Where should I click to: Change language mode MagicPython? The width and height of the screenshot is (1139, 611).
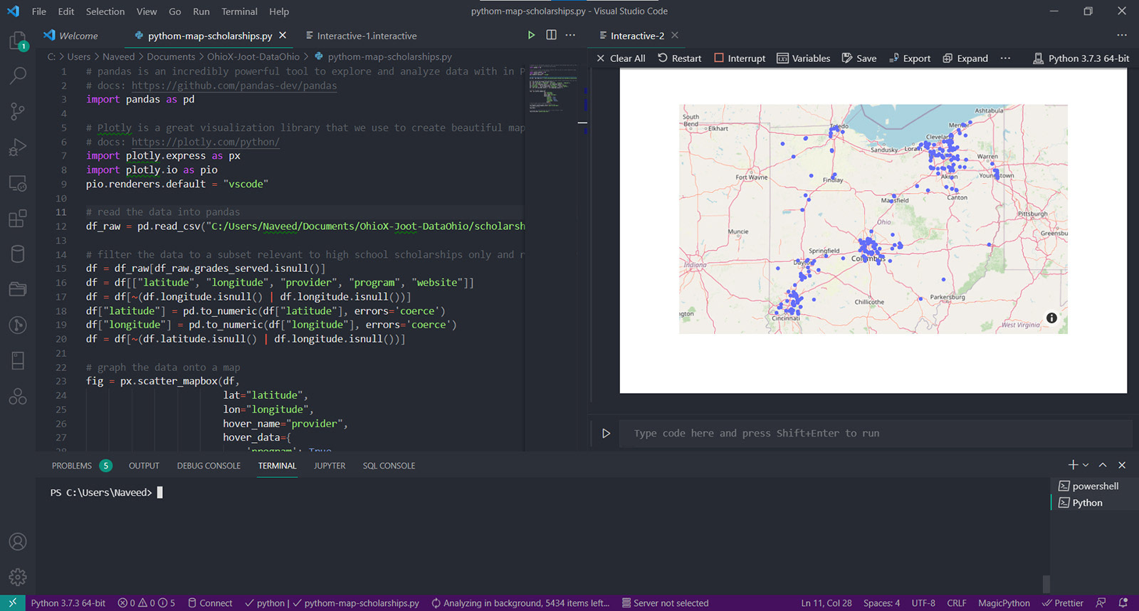tap(1004, 603)
